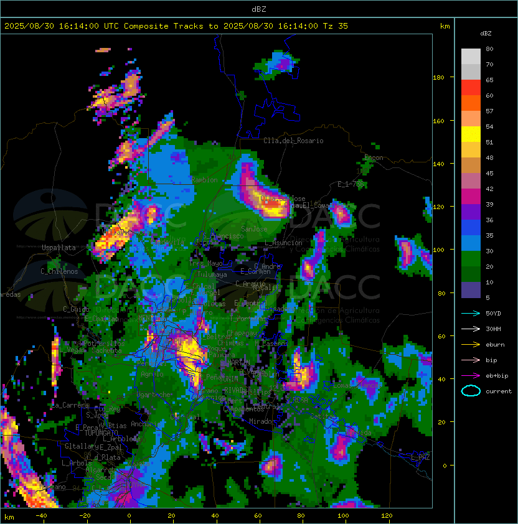Click the 'La_Carrera' map label
The height and width of the screenshot is (524, 518).
[x=70, y=405]
